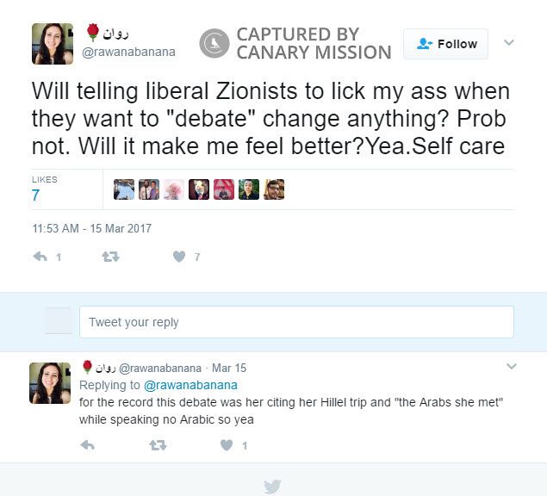The height and width of the screenshot is (496, 547).
Task: Open the reply's Mar 15 date link
Action: 229,368
